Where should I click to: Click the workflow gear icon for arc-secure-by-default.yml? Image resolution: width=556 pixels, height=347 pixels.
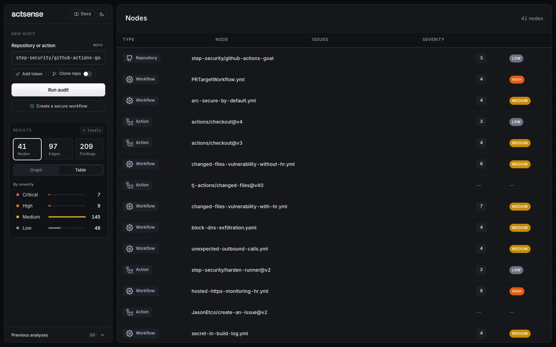(x=130, y=101)
